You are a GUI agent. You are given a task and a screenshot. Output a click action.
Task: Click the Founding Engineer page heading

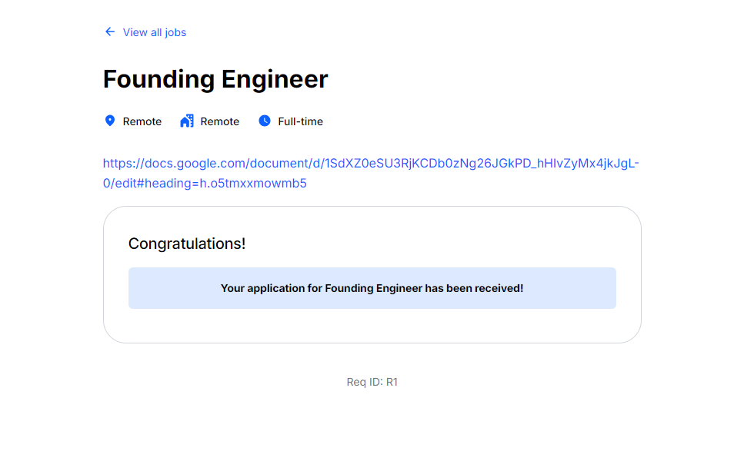point(215,79)
